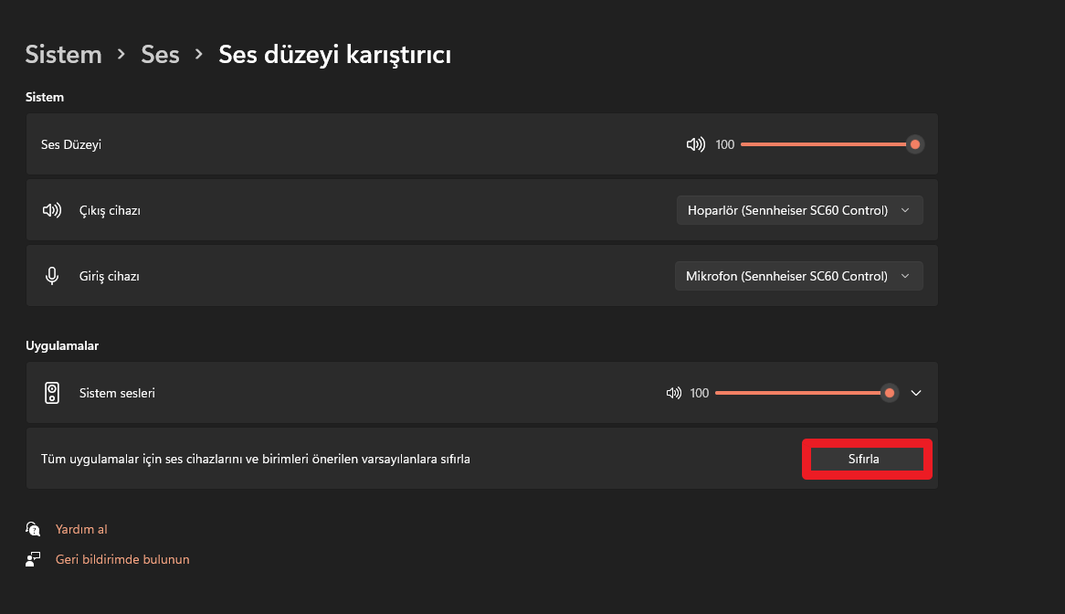
Task: Click the Çıkış cihazı row label
Action: coord(110,210)
